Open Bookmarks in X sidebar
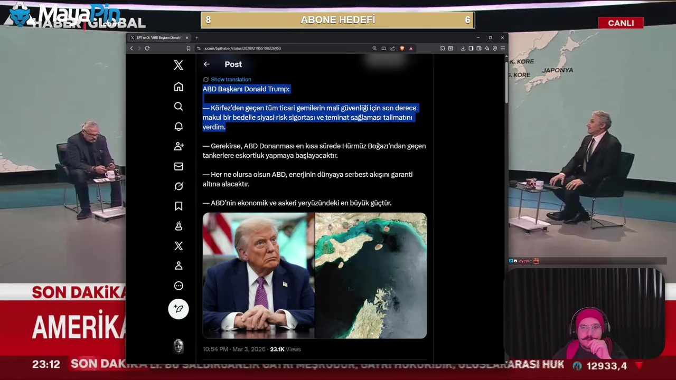676x380 pixels. point(179,206)
